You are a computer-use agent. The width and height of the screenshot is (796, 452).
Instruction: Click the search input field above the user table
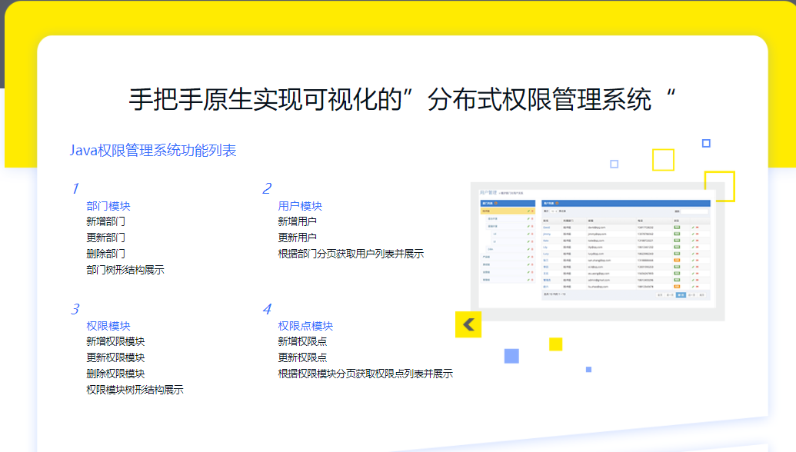695,211
